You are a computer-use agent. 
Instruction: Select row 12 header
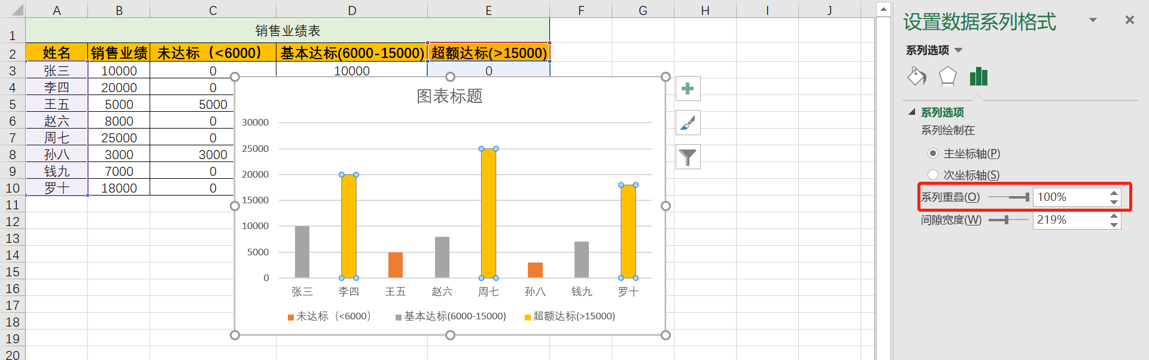pyautogui.click(x=13, y=221)
